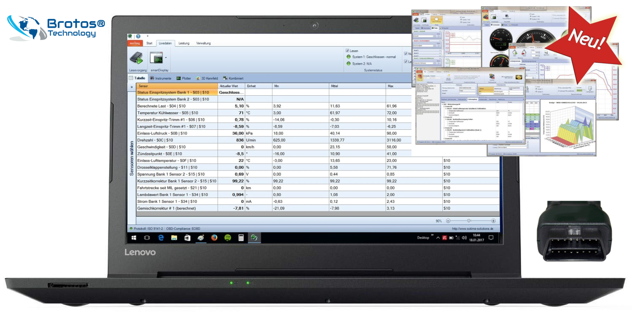632x314 pixels.
Task: Expand the Desktop toolbar chevron in taskbar
Action: click(432, 235)
